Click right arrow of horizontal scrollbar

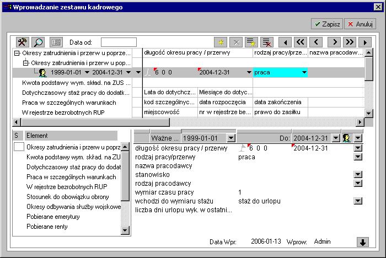click(x=360, y=122)
